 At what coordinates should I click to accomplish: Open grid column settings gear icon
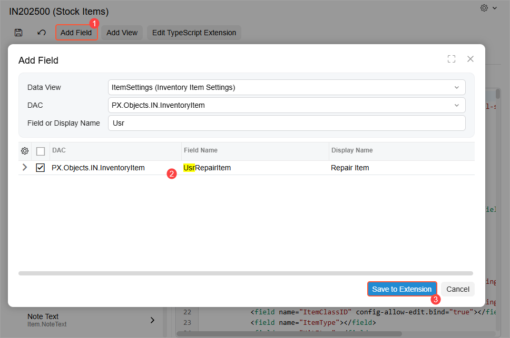coord(25,151)
